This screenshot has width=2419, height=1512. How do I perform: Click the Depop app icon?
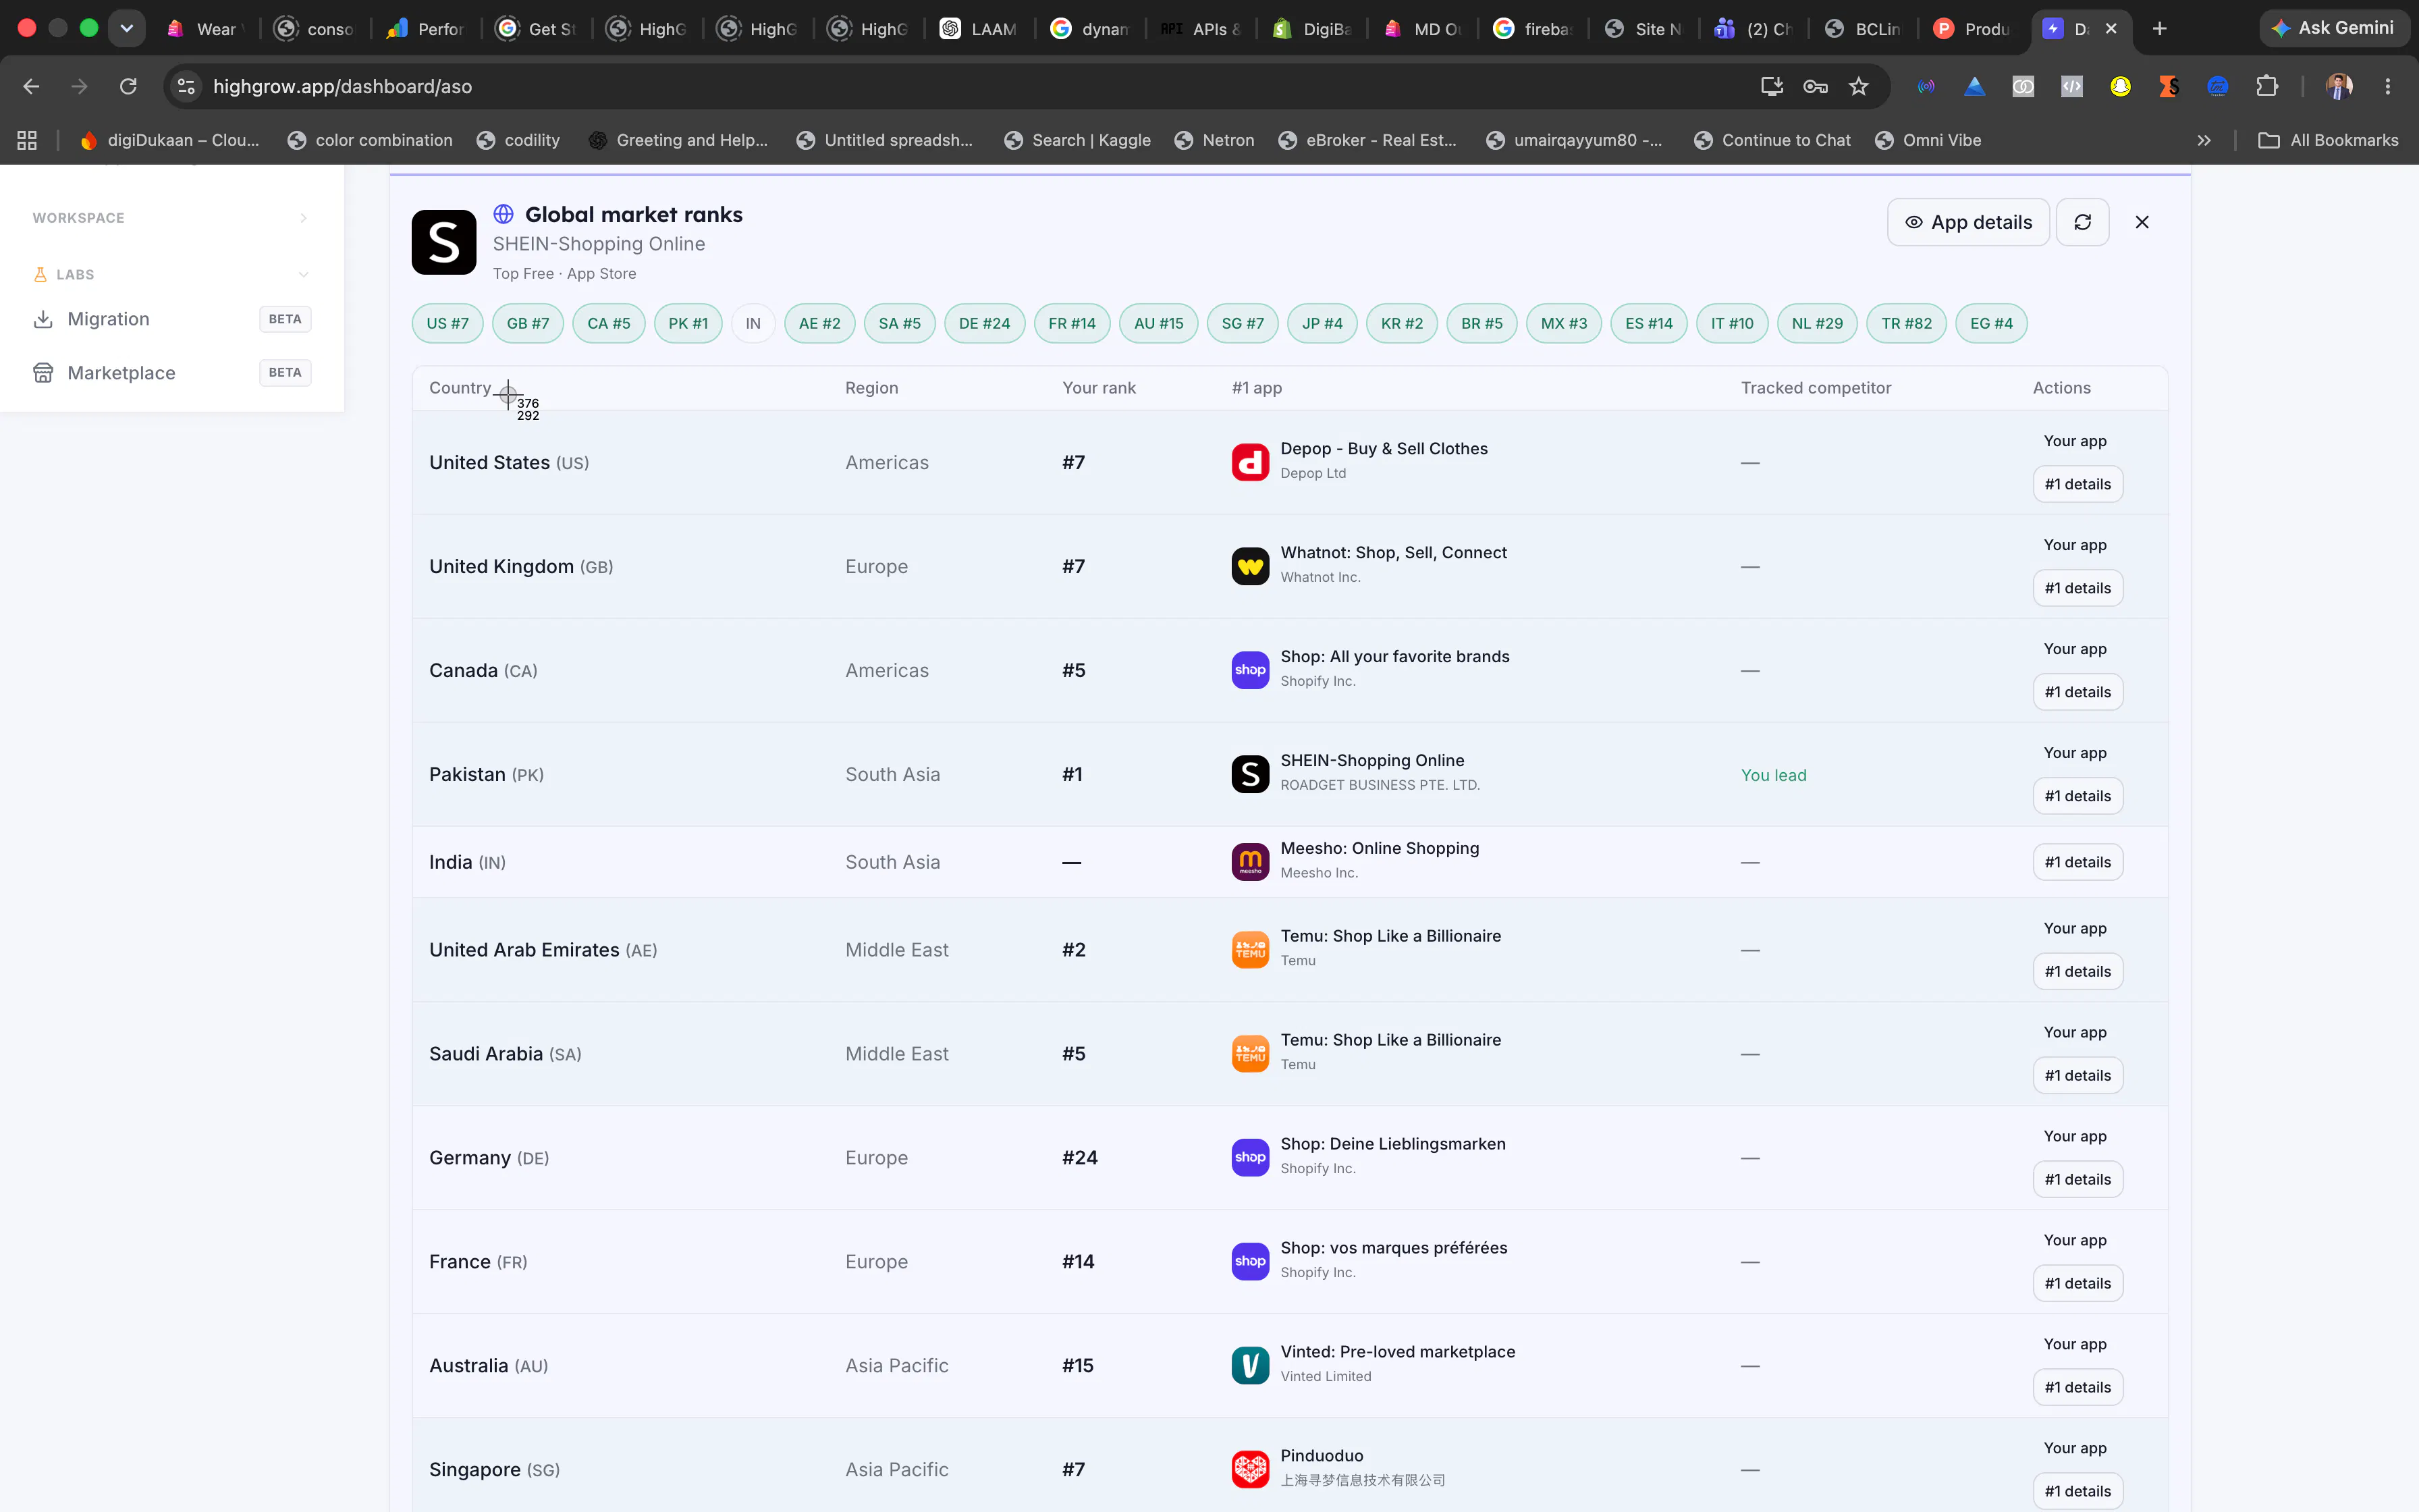click(1249, 462)
